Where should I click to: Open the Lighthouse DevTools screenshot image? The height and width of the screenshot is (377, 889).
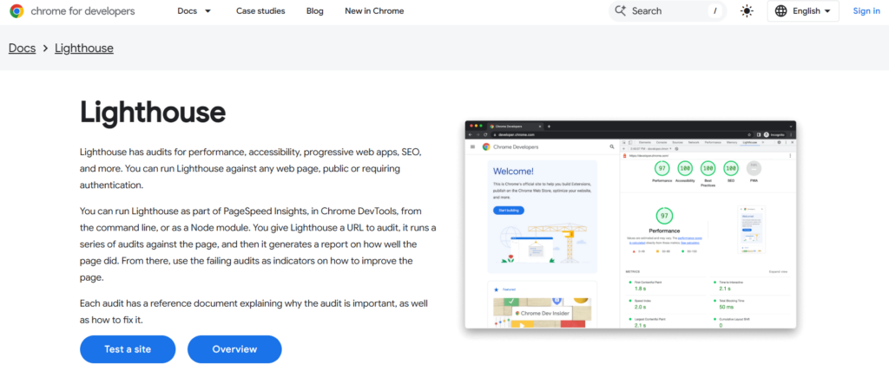(x=630, y=224)
